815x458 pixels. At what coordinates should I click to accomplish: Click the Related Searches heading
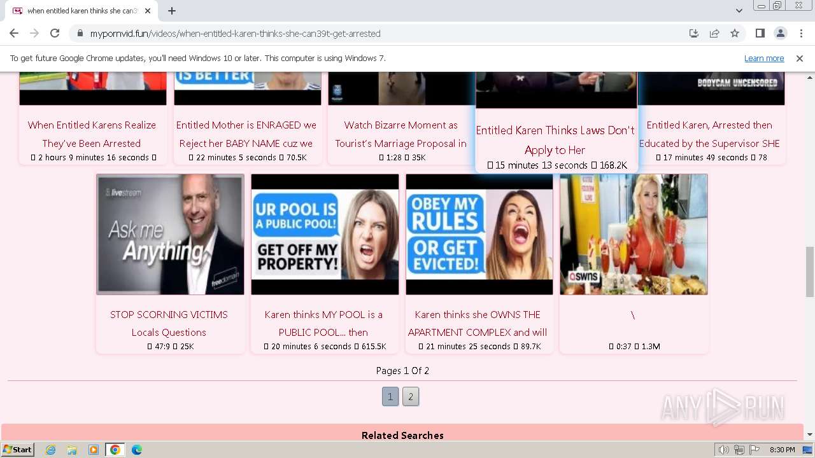(402, 435)
